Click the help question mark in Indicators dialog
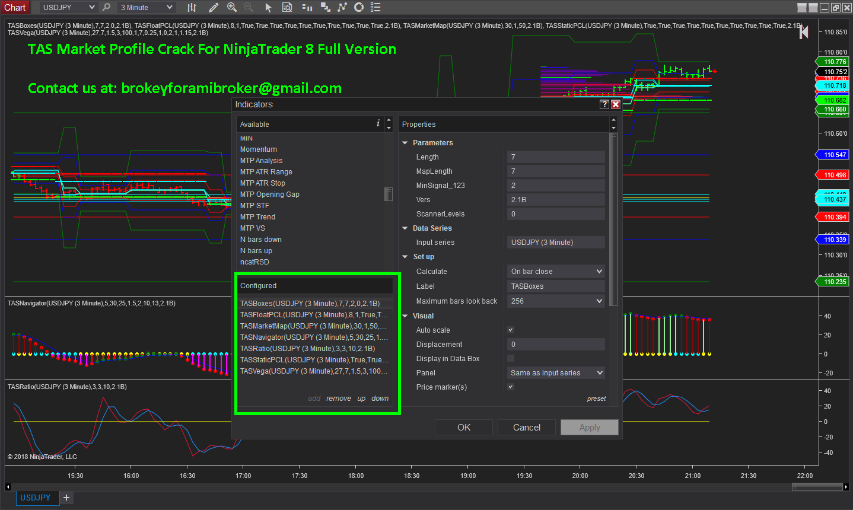853x510 pixels. (604, 104)
